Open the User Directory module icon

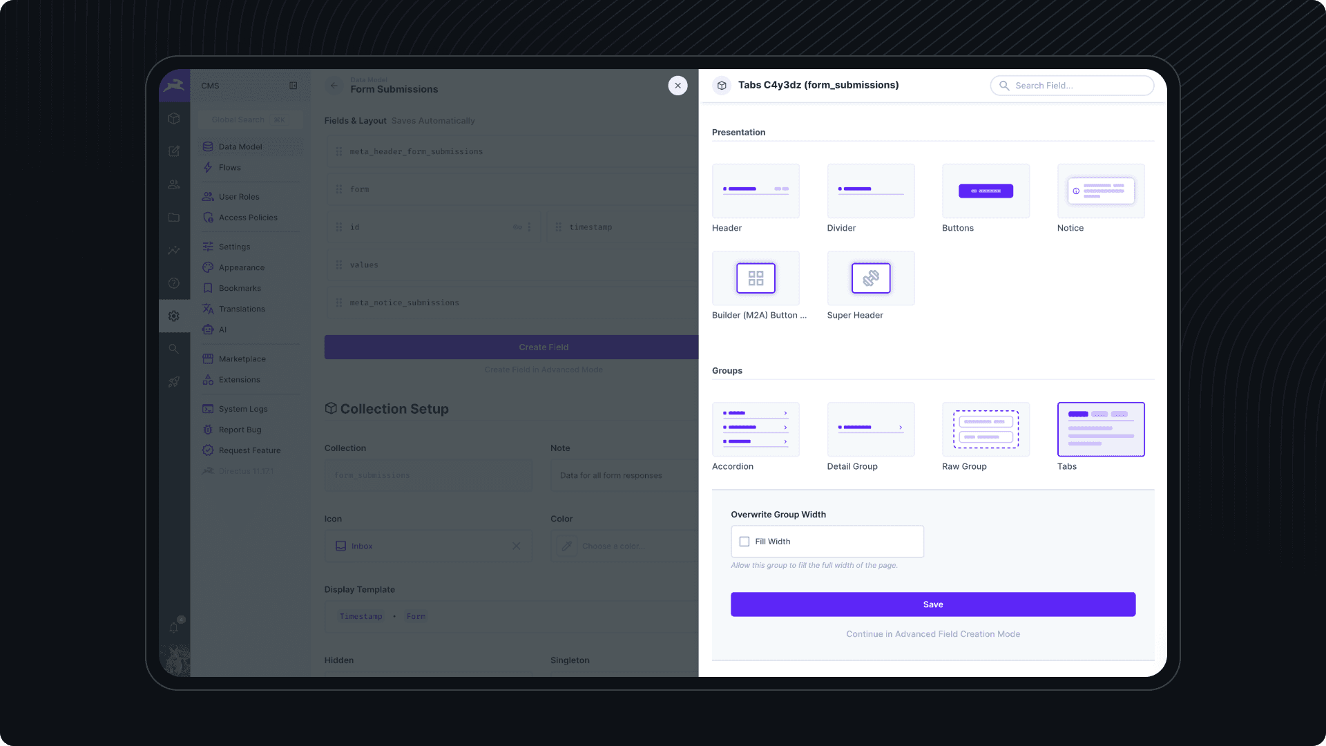(x=174, y=184)
